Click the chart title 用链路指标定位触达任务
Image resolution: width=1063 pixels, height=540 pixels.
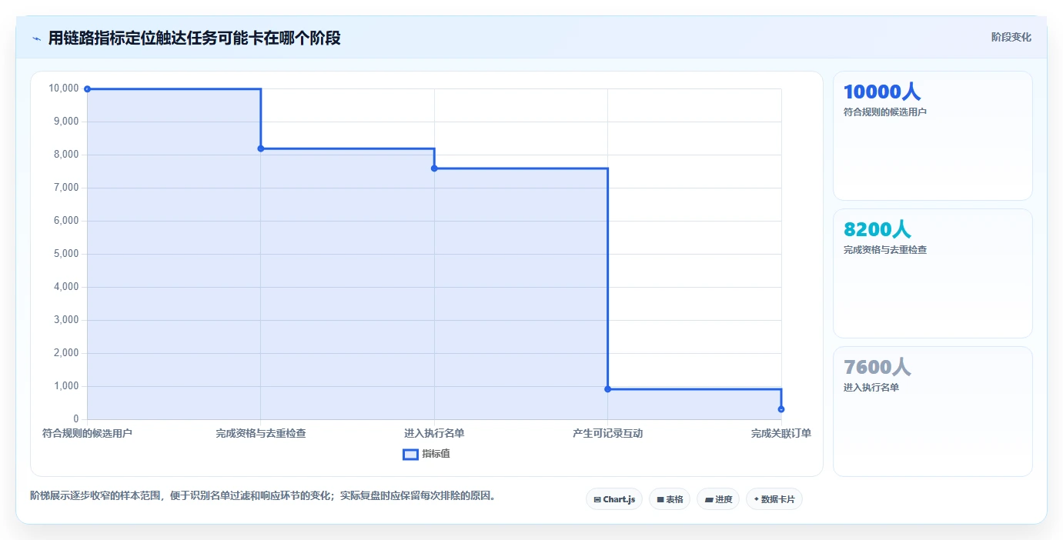[x=195, y=38]
